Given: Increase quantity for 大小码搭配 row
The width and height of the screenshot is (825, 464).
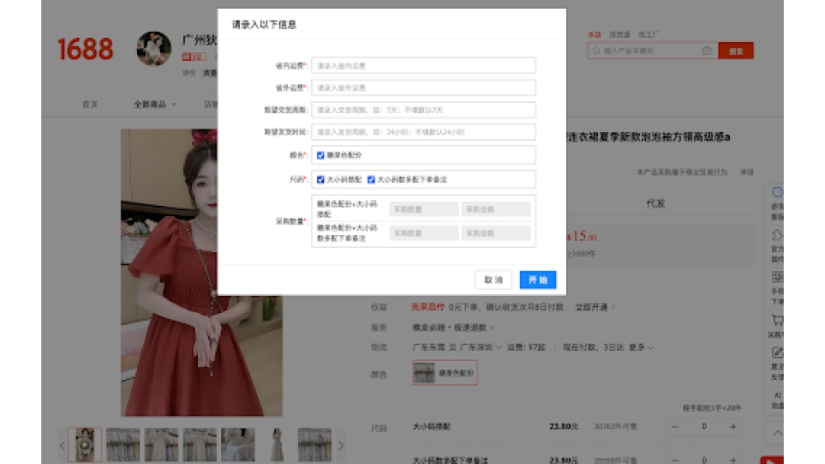Looking at the screenshot, I should point(733,427).
